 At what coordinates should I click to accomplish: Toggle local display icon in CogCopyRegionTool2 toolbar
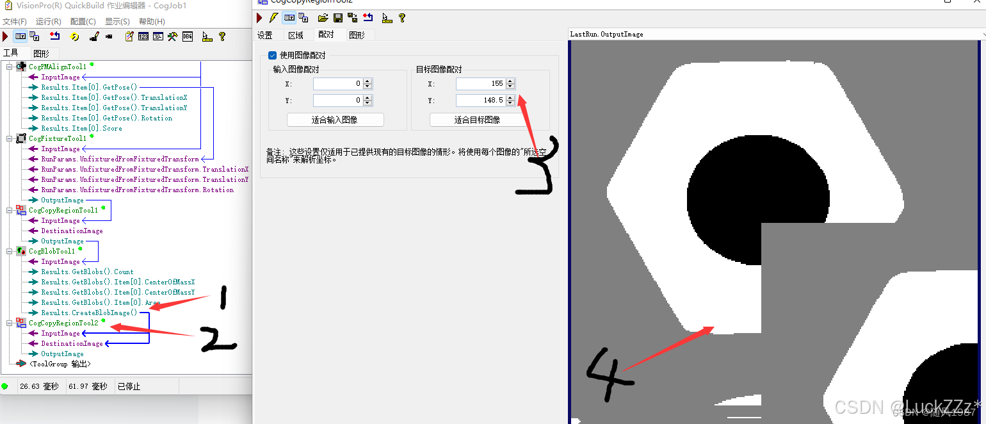tap(289, 17)
